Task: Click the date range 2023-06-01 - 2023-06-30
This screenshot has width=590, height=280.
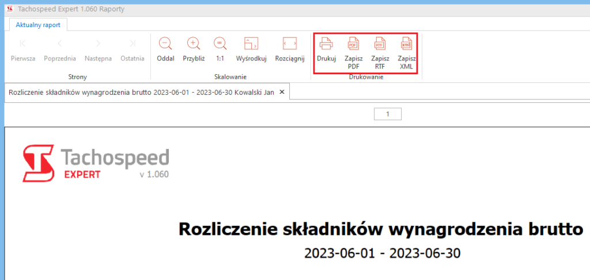Action: click(383, 254)
